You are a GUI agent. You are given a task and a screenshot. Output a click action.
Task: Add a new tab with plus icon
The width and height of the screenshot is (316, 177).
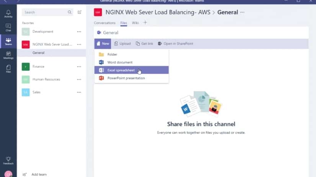pos(145,23)
